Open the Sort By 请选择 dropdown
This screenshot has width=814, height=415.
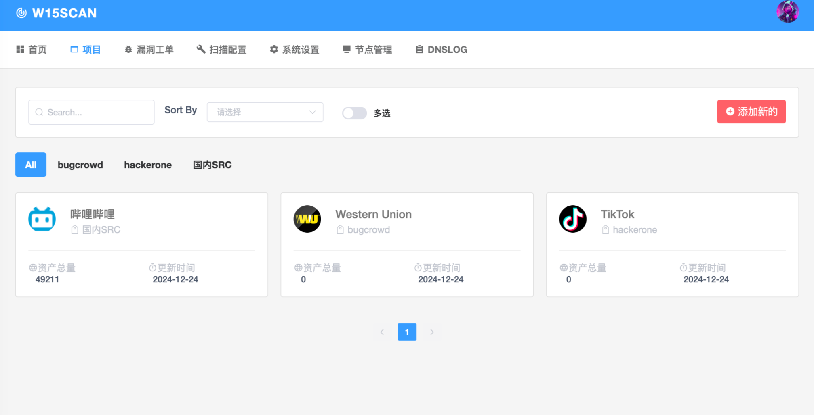[265, 112]
